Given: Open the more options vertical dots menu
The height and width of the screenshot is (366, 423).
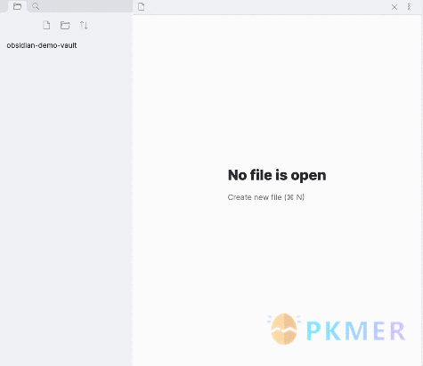Looking at the screenshot, I should 409,7.
